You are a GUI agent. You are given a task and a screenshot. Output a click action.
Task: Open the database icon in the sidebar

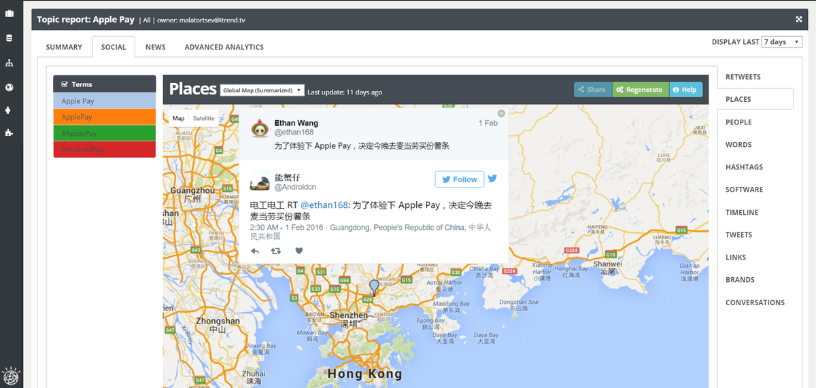(10, 38)
